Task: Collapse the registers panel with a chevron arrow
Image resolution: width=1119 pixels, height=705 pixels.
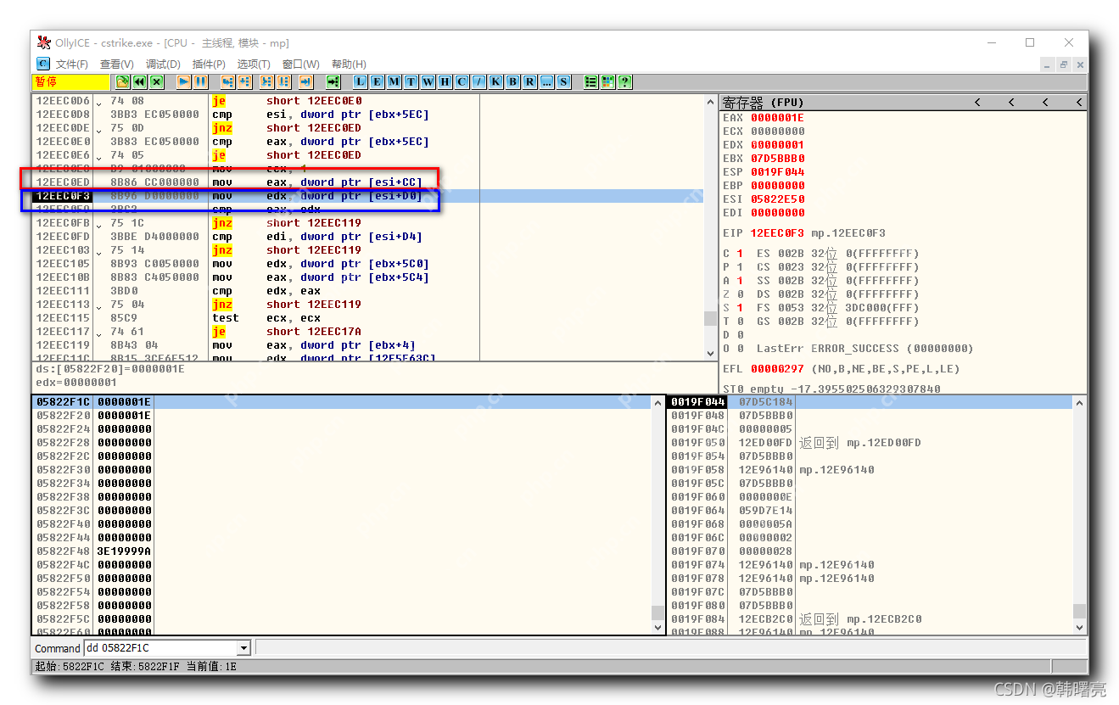Action: click(x=976, y=102)
